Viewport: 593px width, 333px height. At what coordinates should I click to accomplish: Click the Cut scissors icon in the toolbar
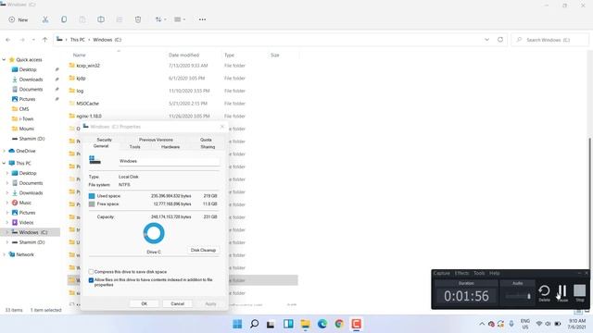pyautogui.click(x=45, y=19)
